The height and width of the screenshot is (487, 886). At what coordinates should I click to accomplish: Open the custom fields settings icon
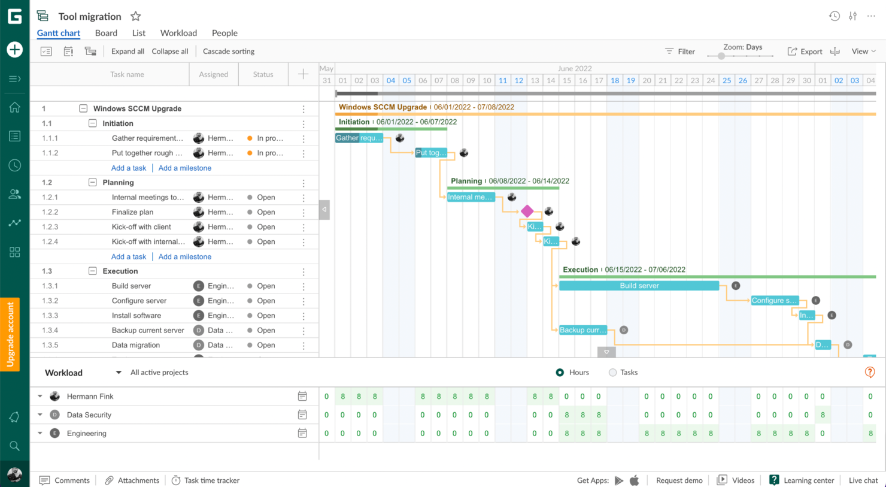pyautogui.click(x=852, y=16)
